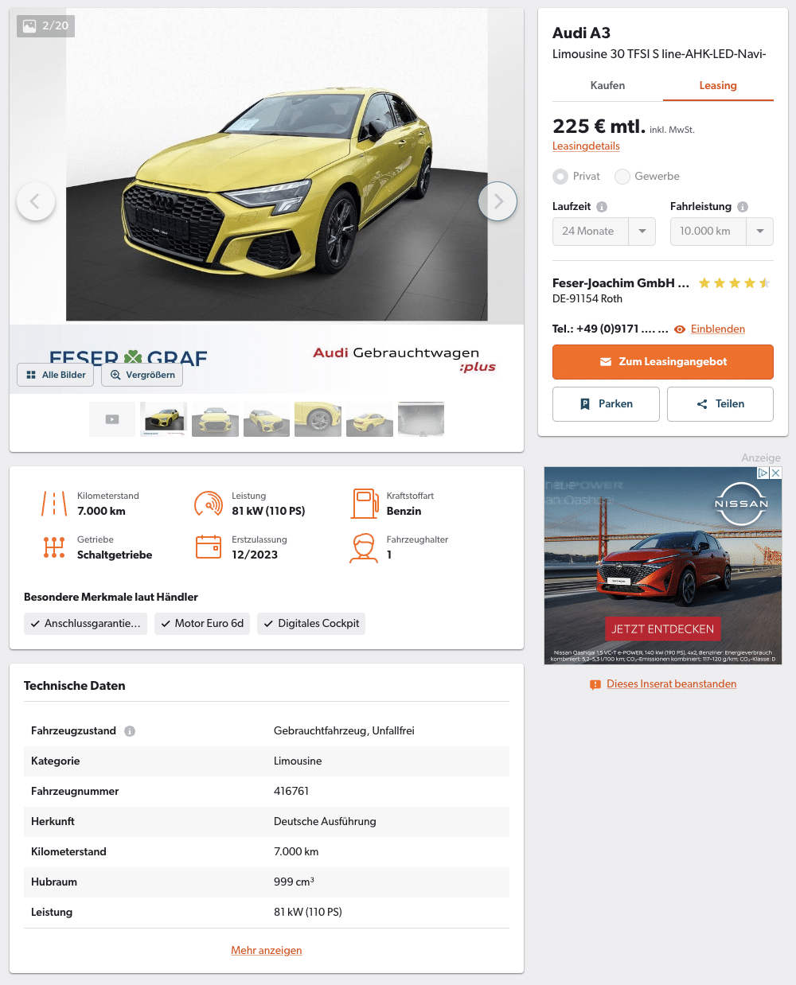This screenshot has height=985, width=796.
Task: Open info tooltip next to Fahrleistung
Action: (x=743, y=207)
